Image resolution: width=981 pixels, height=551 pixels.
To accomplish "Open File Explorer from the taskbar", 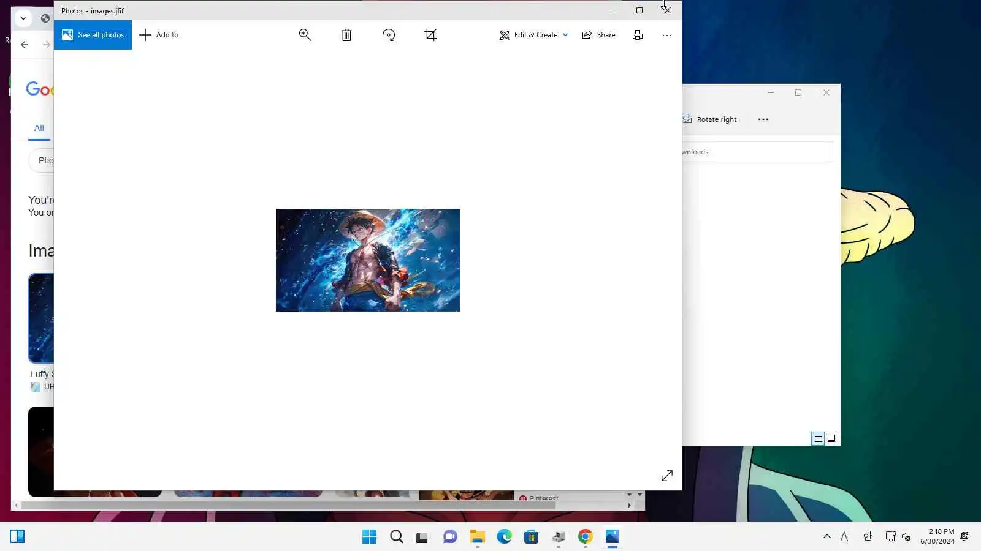I will [477, 537].
